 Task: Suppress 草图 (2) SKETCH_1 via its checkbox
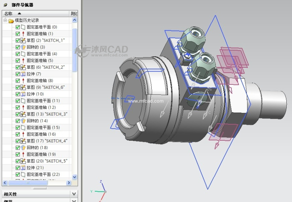(x=18, y=41)
